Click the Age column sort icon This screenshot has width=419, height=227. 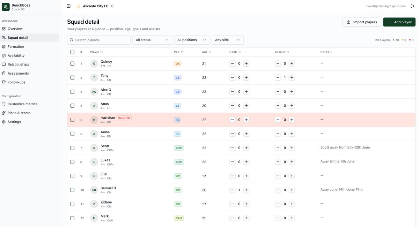(210, 52)
